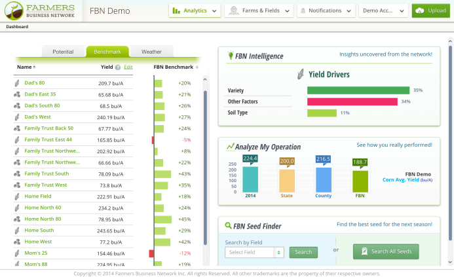The width and height of the screenshot is (454, 277).
Task: Sort the table by Name column
Action: [26, 67]
